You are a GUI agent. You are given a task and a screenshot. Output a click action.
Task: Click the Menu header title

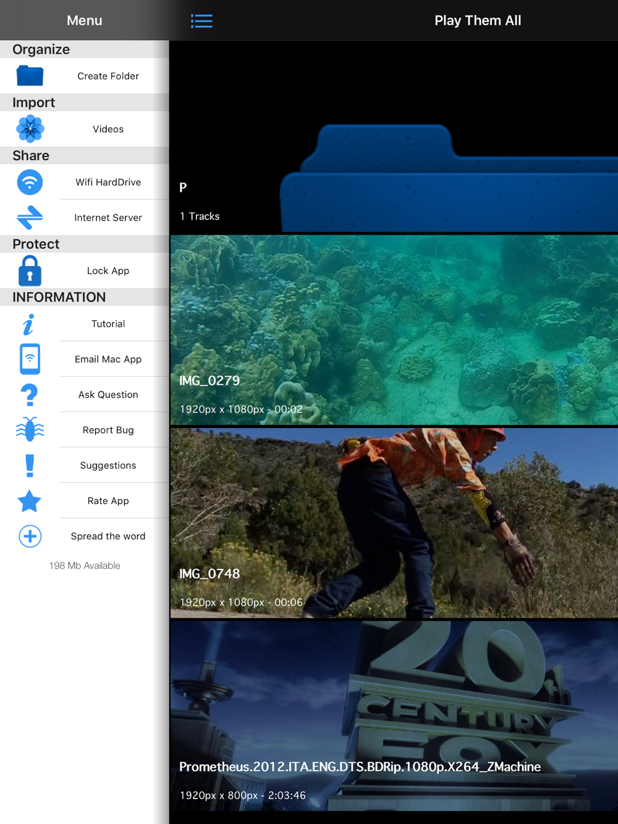click(85, 20)
